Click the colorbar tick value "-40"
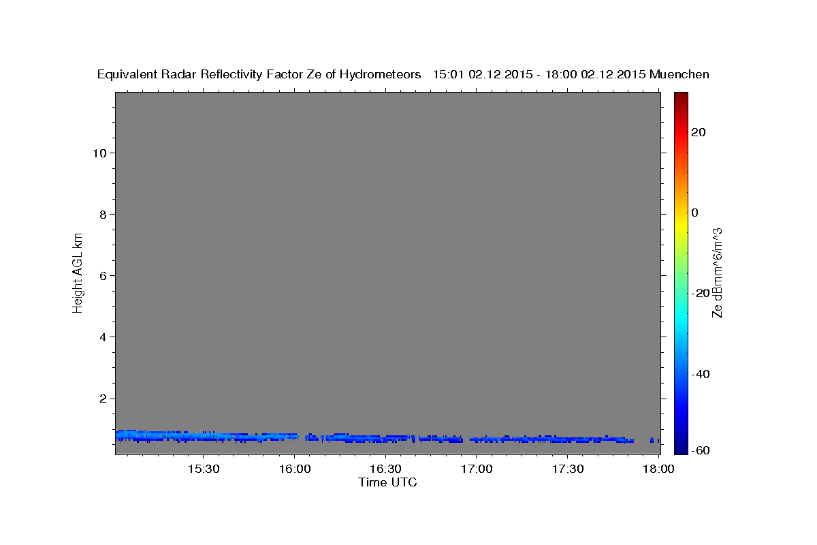817x545 pixels. coord(701,374)
